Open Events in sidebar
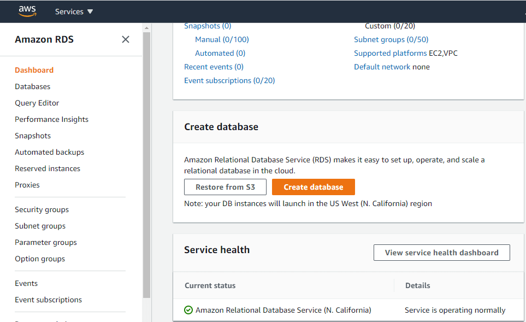 [26, 283]
